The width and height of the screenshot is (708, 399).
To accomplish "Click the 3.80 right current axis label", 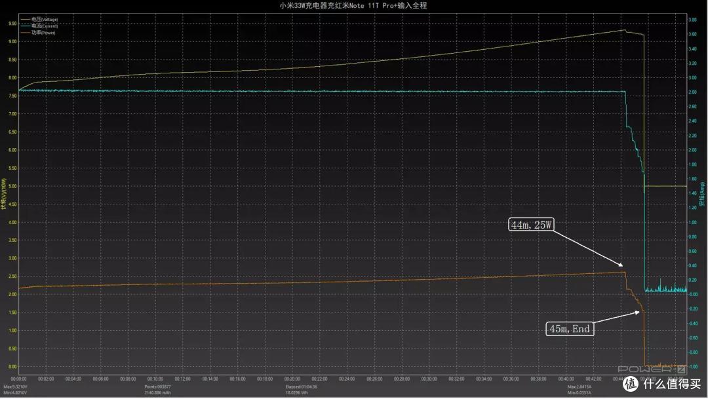I will [x=692, y=20].
